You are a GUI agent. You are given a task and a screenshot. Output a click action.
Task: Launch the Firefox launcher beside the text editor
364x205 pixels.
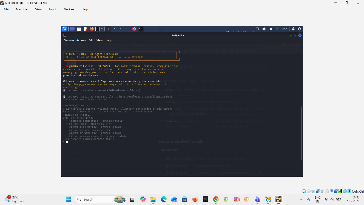(92, 29)
